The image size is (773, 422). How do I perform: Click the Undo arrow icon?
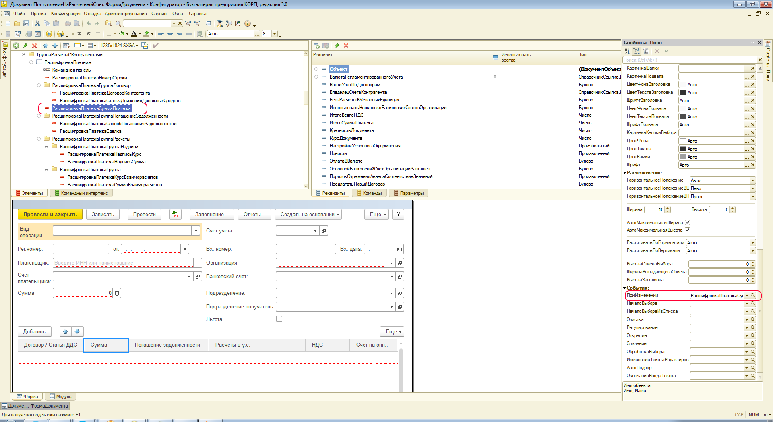point(88,23)
